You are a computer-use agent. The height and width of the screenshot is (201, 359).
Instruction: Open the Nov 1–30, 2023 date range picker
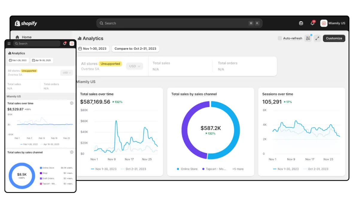tap(92, 49)
